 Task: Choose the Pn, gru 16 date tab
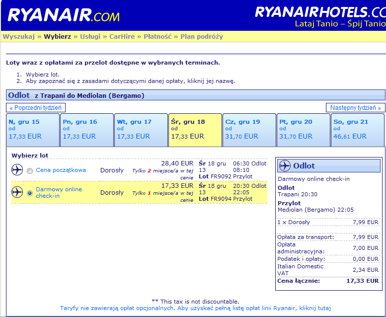pos(87,130)
